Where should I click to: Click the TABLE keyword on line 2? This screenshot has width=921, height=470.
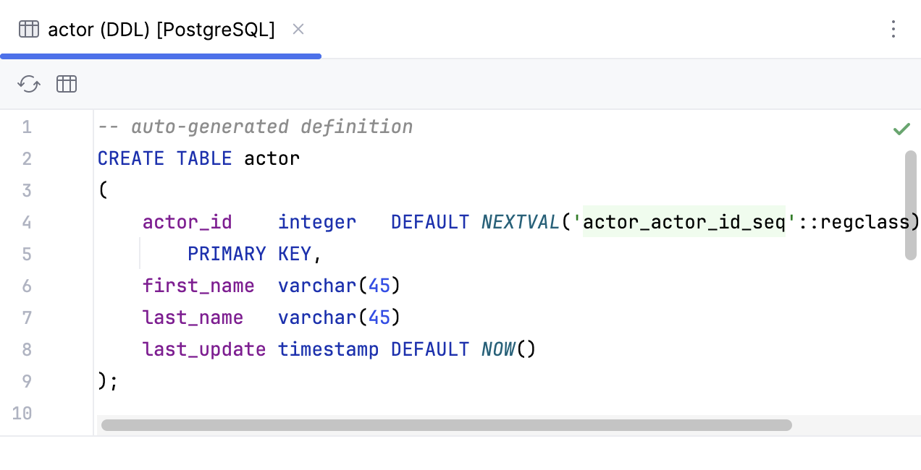(204, 158)
